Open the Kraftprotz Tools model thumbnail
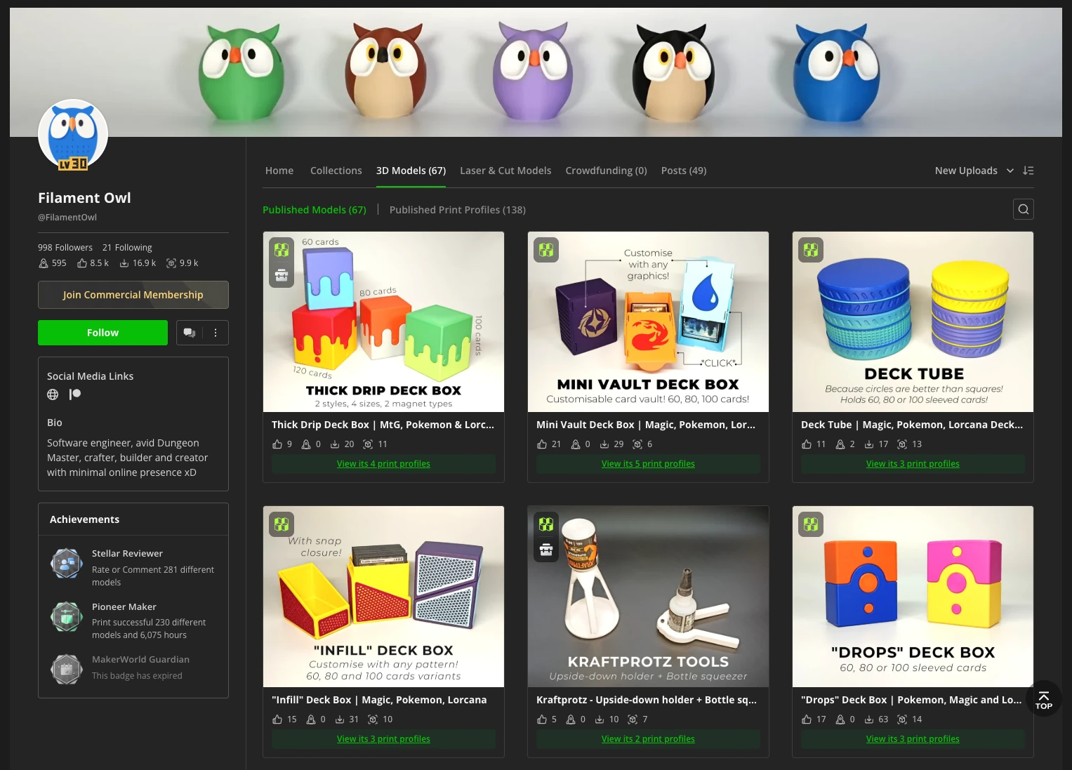 pos(648,597)
